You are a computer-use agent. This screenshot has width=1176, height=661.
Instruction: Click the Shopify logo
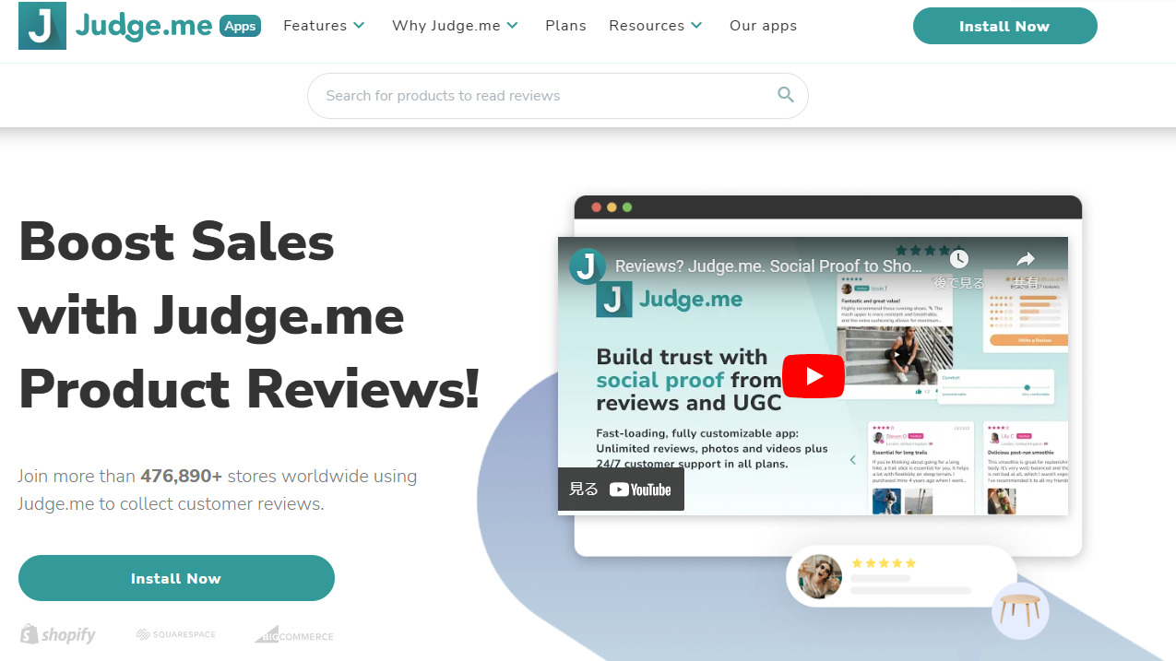pos(57,634)
